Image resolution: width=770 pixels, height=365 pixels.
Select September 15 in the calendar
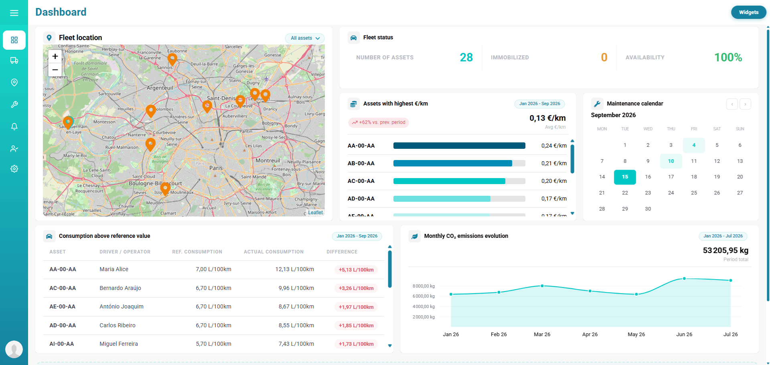(x=625, y=177)
